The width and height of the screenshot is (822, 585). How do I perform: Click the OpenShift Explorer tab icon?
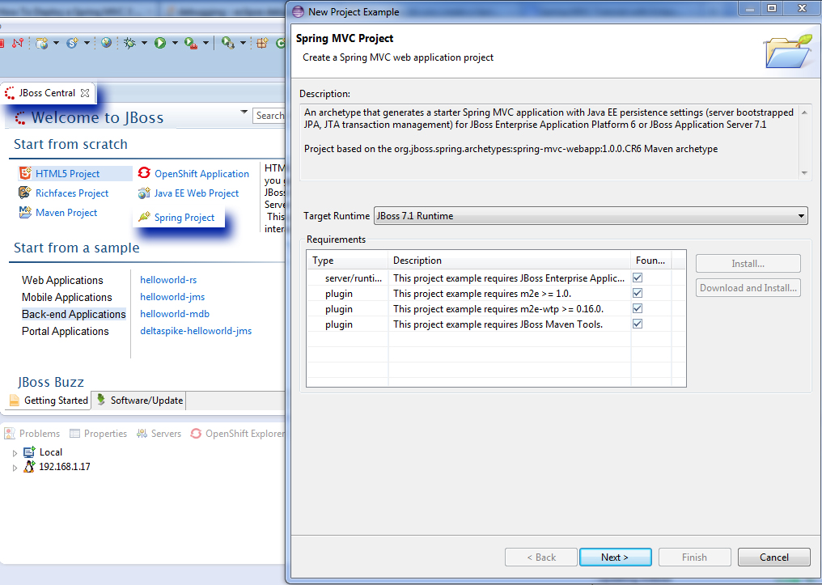(x=196, y=433)
